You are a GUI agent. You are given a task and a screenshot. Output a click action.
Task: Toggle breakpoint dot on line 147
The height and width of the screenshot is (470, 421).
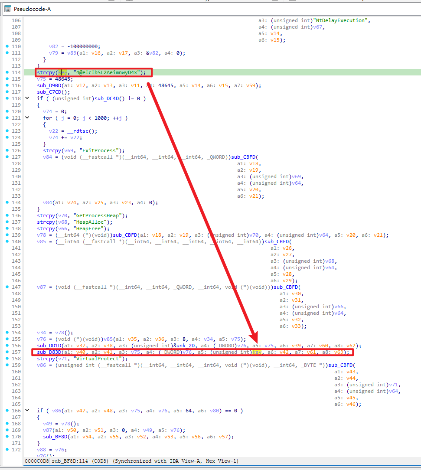[x=7, y=287]
